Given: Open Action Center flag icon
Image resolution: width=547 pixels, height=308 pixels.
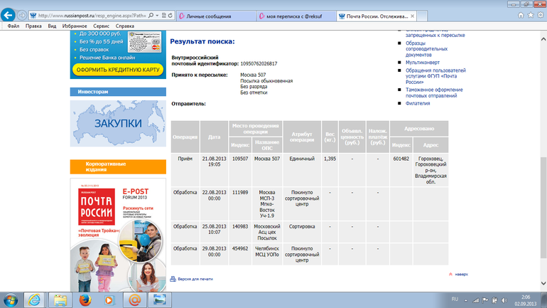Looking at the screenshot, I should 485,300.
